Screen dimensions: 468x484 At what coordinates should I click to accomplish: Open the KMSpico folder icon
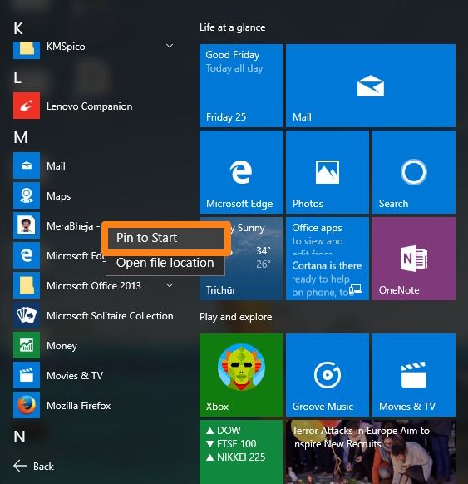coord(27,50)
